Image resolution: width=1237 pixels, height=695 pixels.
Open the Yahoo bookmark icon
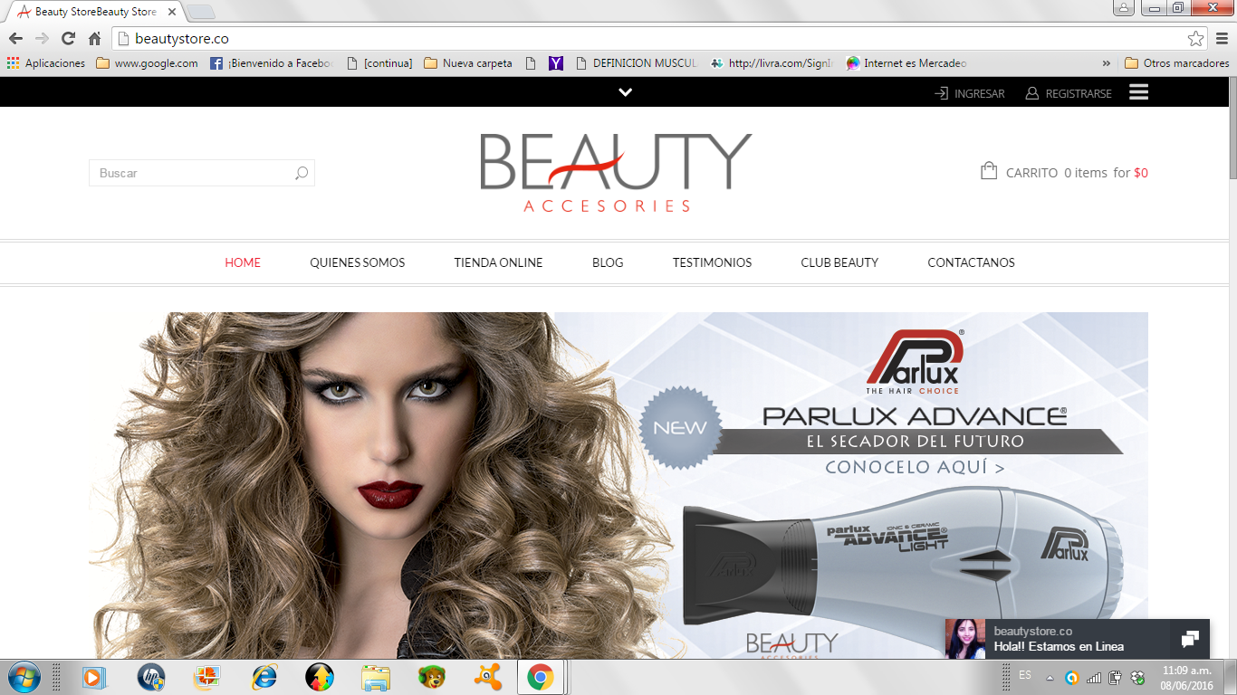[x=556, y=63]
